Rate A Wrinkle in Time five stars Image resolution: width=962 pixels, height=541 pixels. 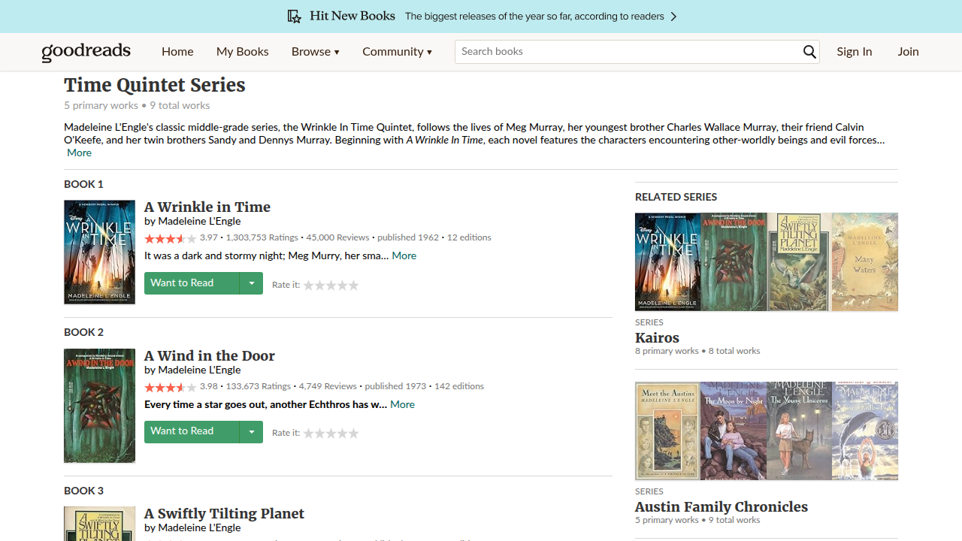[x=353, y=286]
